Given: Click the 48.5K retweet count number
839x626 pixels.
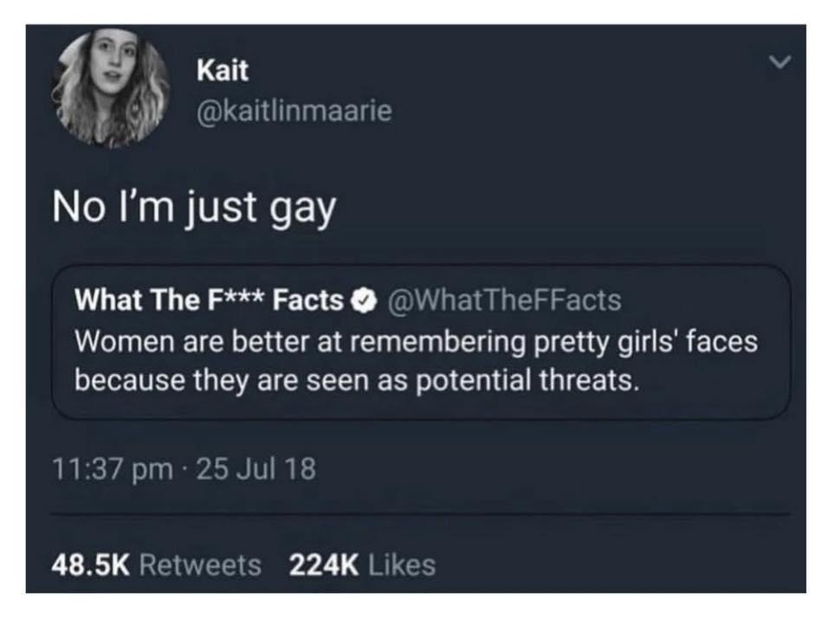Looking at the screenshot, I should 90,565.
